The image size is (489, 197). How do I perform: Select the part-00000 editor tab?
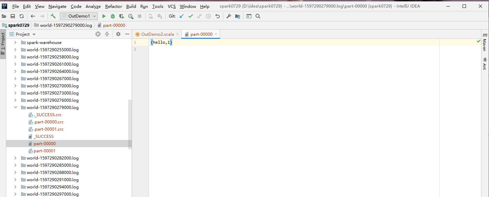click(201, 34)
